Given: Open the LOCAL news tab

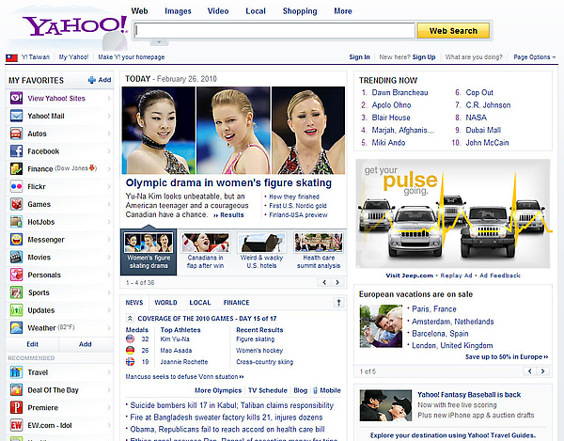Looking at the screenshot, I should [x=200, y=303].
